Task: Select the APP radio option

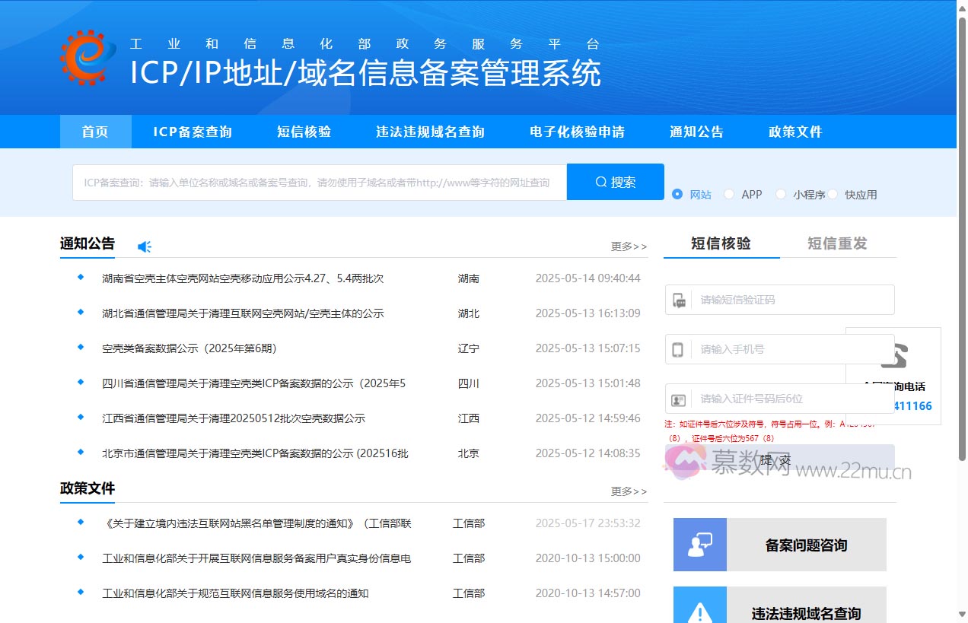Action: (728, 194)
